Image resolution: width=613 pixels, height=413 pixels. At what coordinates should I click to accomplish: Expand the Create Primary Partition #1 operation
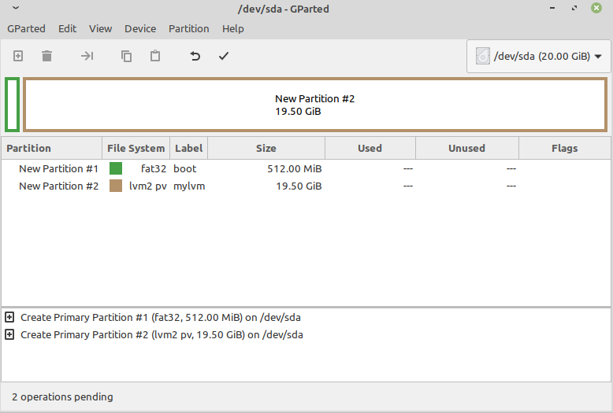click(x=9, y=318)
